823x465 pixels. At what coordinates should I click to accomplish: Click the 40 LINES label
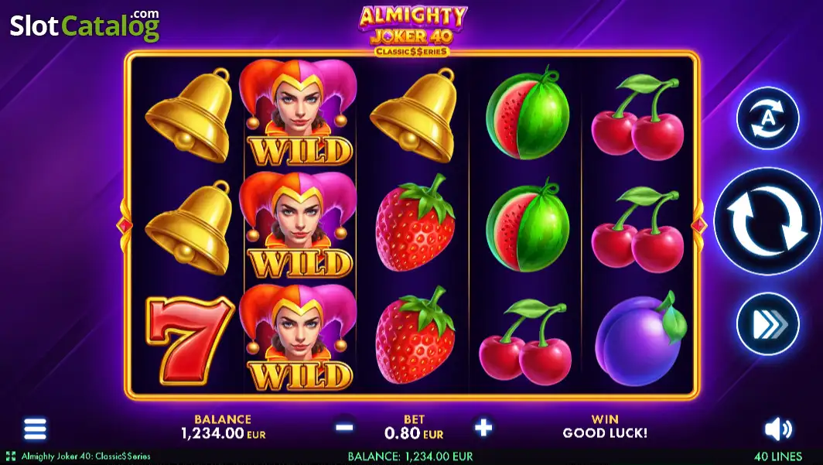click(x=778, y=456)
